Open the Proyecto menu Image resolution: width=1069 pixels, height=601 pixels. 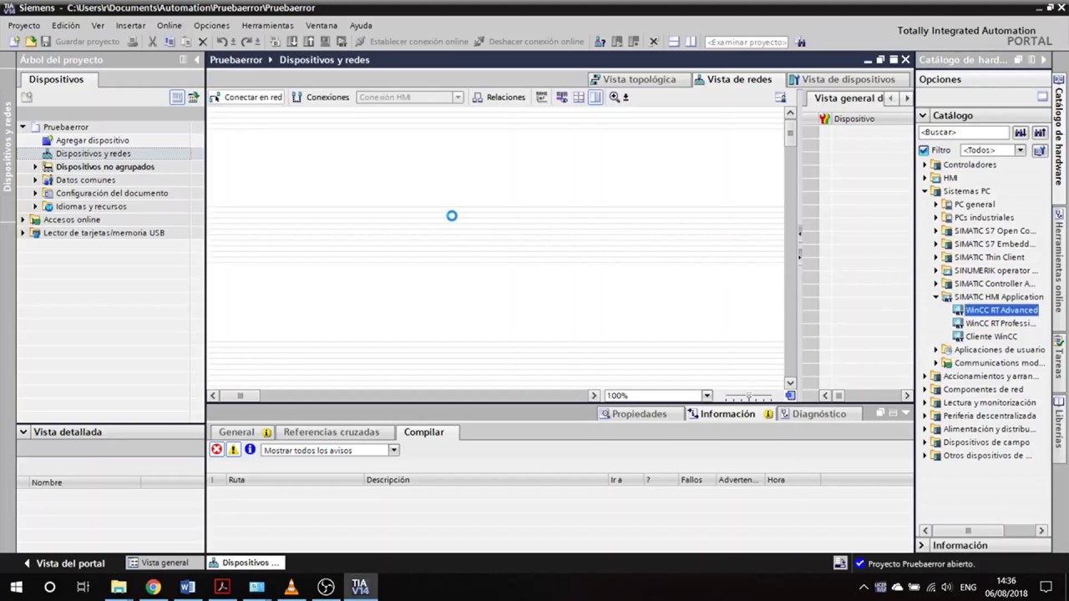click(x=24, y=25)
